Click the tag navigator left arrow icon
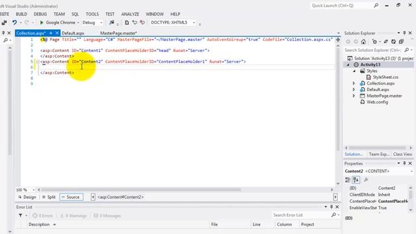The image size is (416, 234). (93, 197)
